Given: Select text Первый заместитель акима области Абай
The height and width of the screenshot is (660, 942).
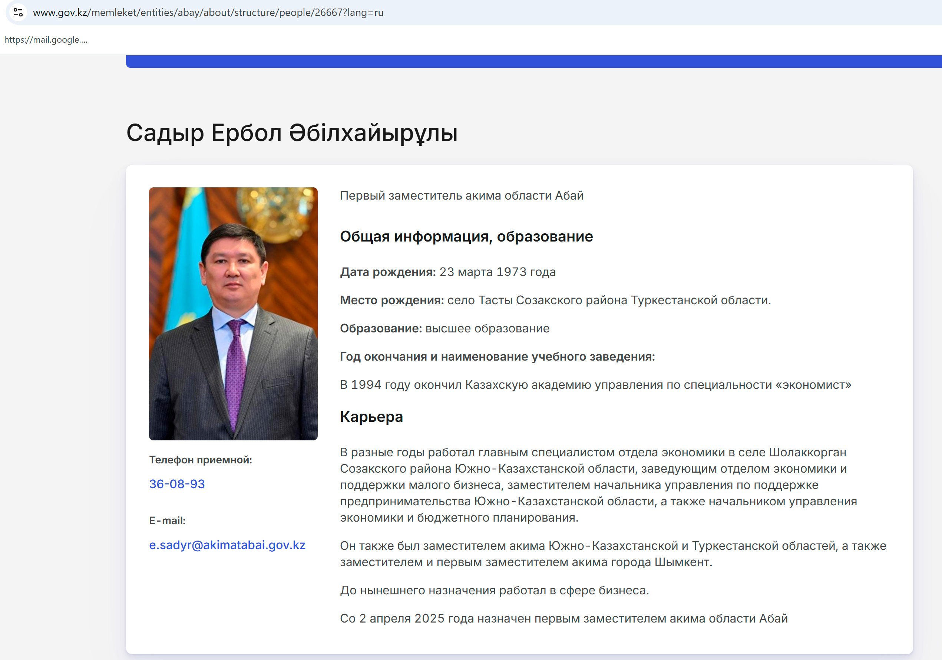Looking at the screenshot, I should [462, 196].
